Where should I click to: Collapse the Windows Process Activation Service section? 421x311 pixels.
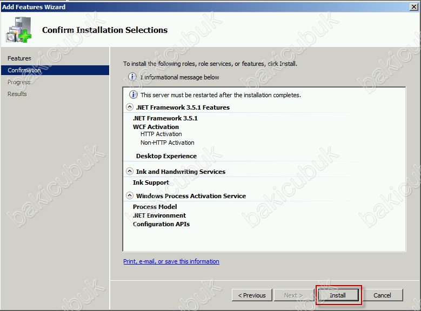click(x=130, y=195)
